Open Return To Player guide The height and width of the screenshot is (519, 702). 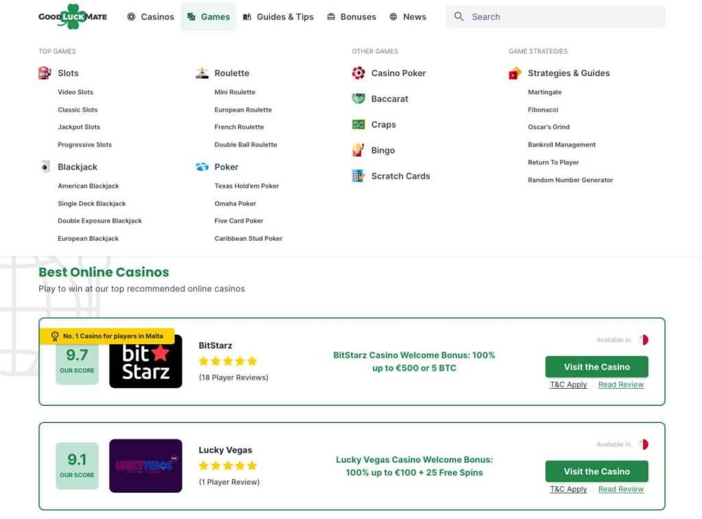[553, 162]
